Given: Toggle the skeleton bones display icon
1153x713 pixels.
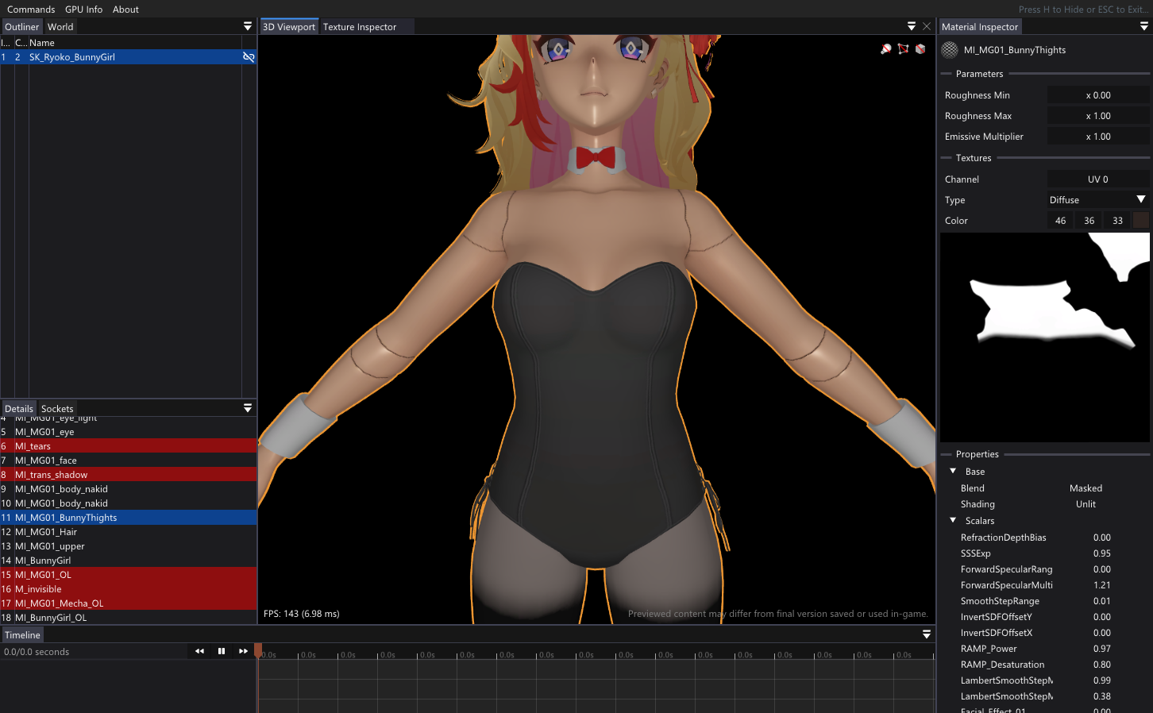Looking at the screenshot, I should tap(903, 49).
